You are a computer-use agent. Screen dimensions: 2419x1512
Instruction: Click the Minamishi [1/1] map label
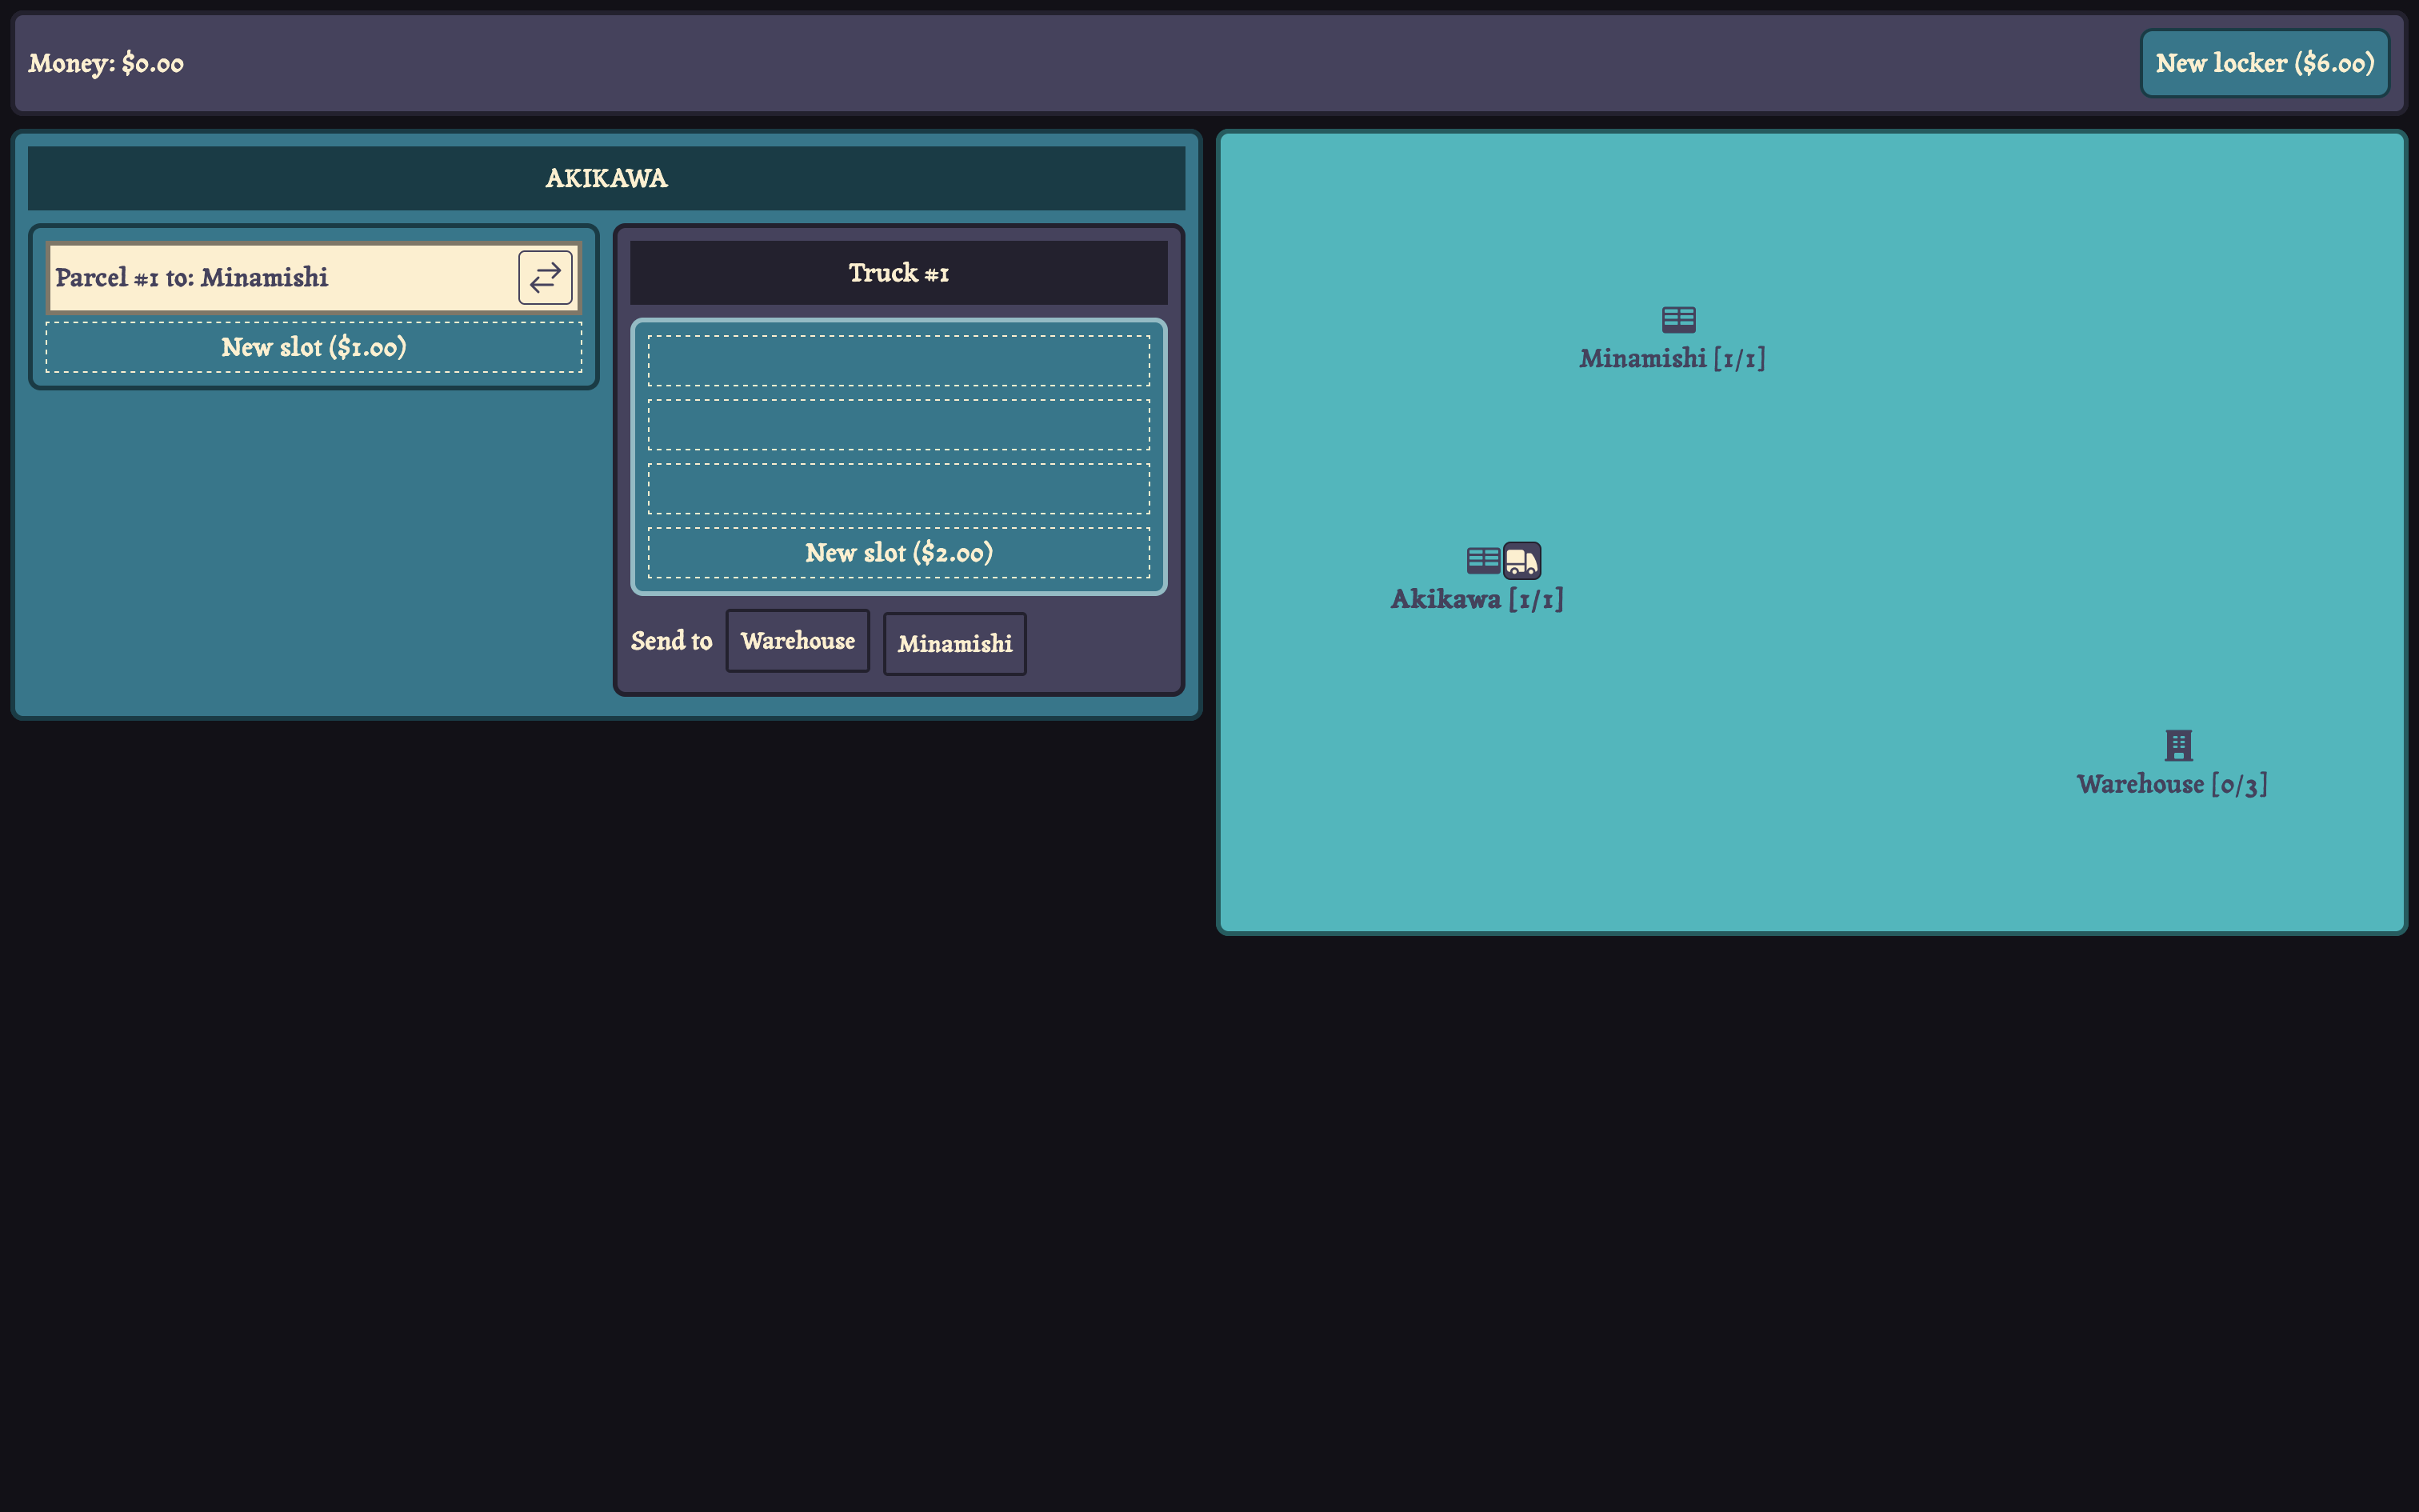1671,358
